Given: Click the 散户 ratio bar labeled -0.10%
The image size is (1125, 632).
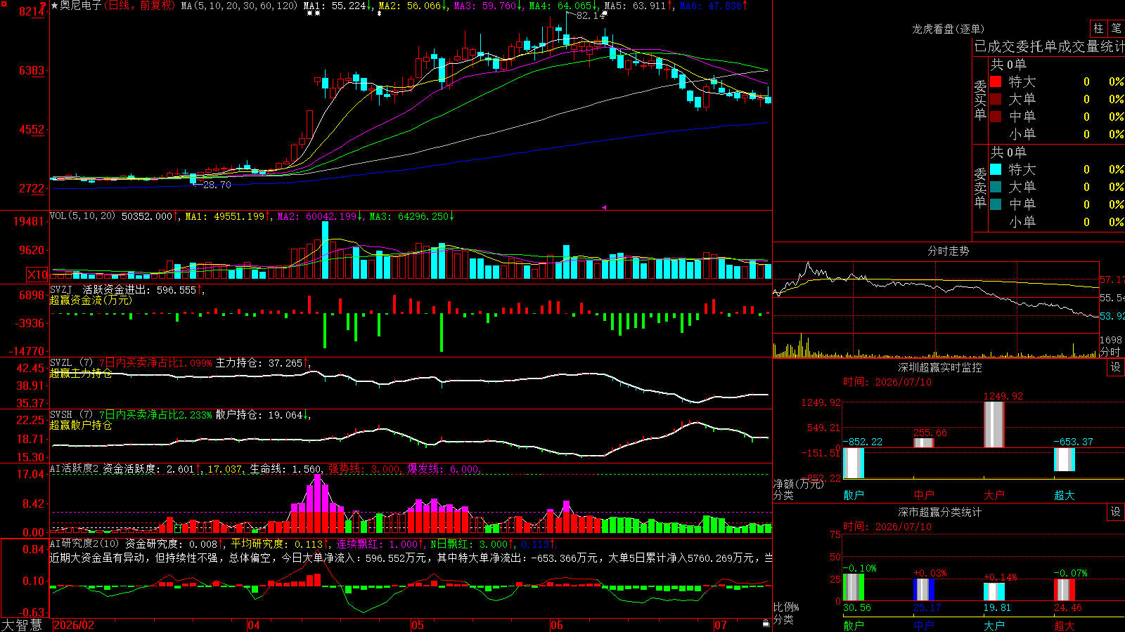Looking at the screenshot, I should [854, 587].
